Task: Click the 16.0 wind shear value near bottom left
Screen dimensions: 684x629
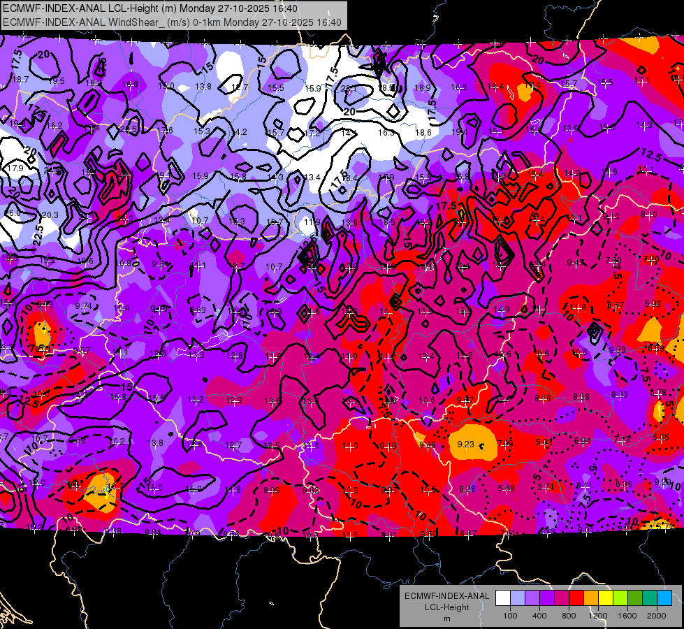Action: tap(154, 488)
